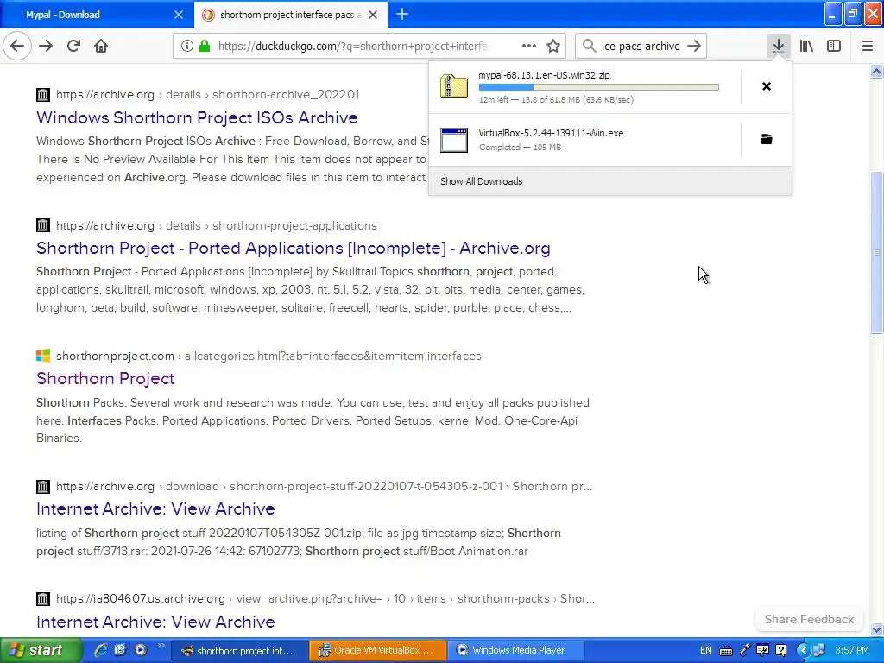Reload the current page
884x663 pixels.
(x=74, y=46)
